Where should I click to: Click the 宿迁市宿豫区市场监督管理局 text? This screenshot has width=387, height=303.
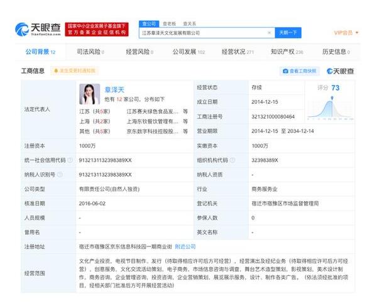(285, 204)
